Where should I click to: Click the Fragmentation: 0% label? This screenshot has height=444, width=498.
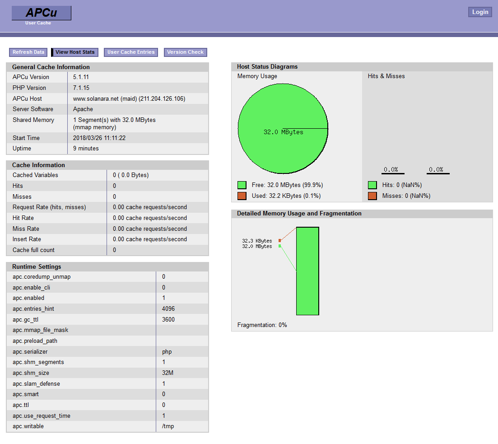click(x=262, y=325)
